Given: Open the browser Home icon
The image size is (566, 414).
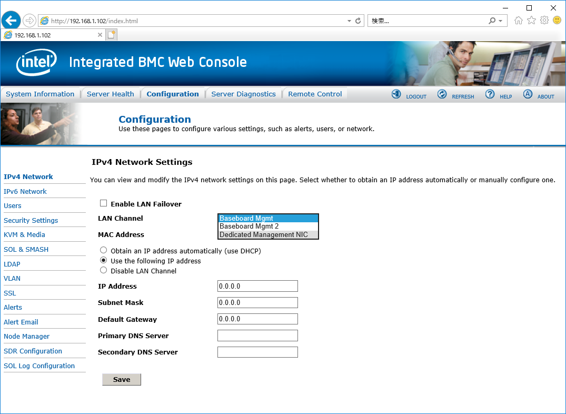Looking at the screenshot, I should pos(519,21).
